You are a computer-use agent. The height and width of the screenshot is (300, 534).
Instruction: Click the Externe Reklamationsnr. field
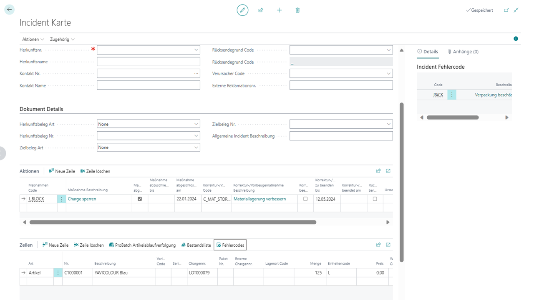pyautogui.click(x=341, y=85)
